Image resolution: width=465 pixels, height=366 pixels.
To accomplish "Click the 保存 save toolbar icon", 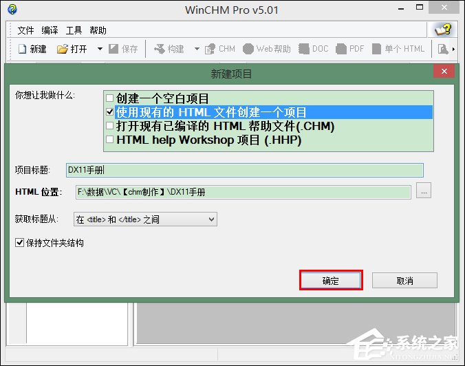I will pyautogui.click(x=113, y=49).
